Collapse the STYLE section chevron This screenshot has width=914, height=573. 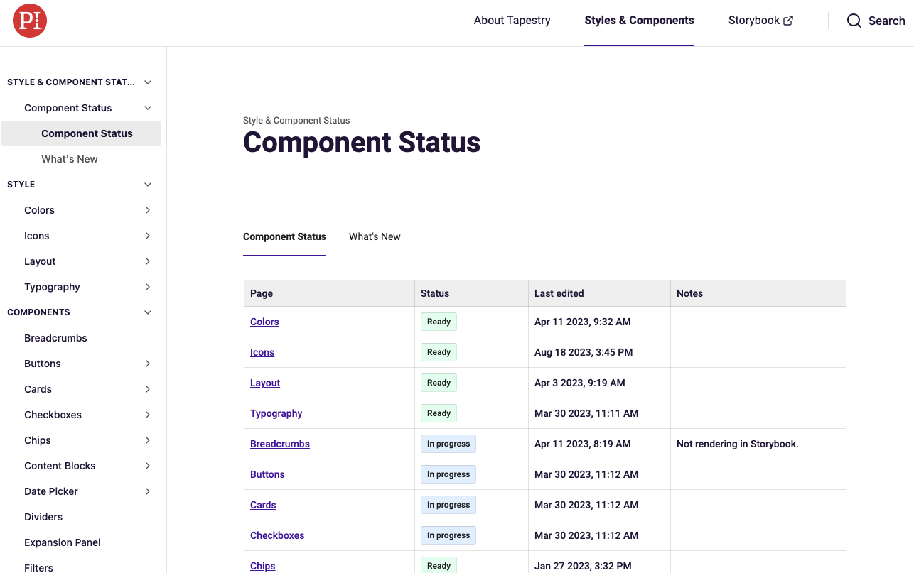click(148, 185)
